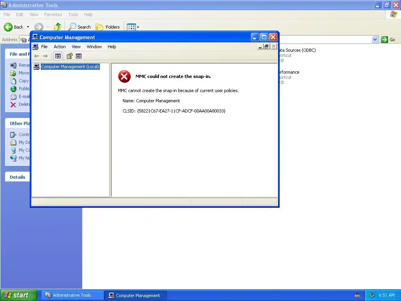Open View menu in Computer Management
This screenshot has height=301, width=401.
(76, 47)
